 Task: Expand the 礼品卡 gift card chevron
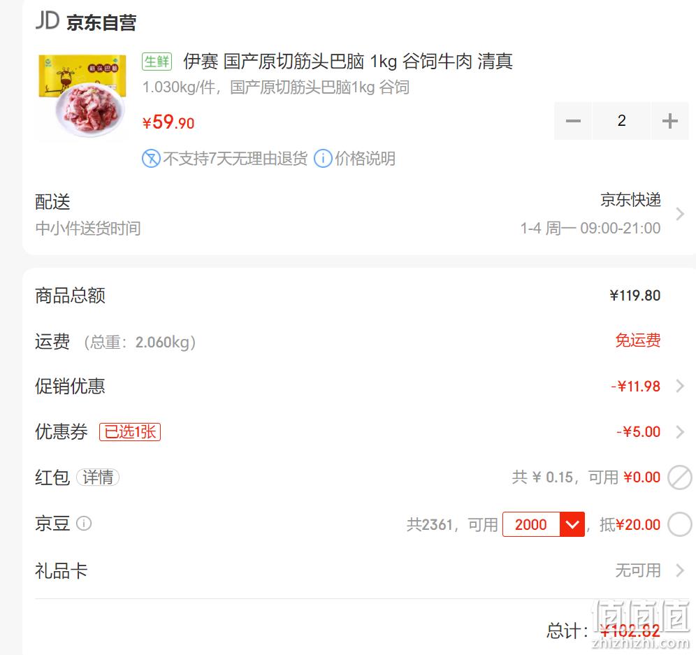point(679,570)
